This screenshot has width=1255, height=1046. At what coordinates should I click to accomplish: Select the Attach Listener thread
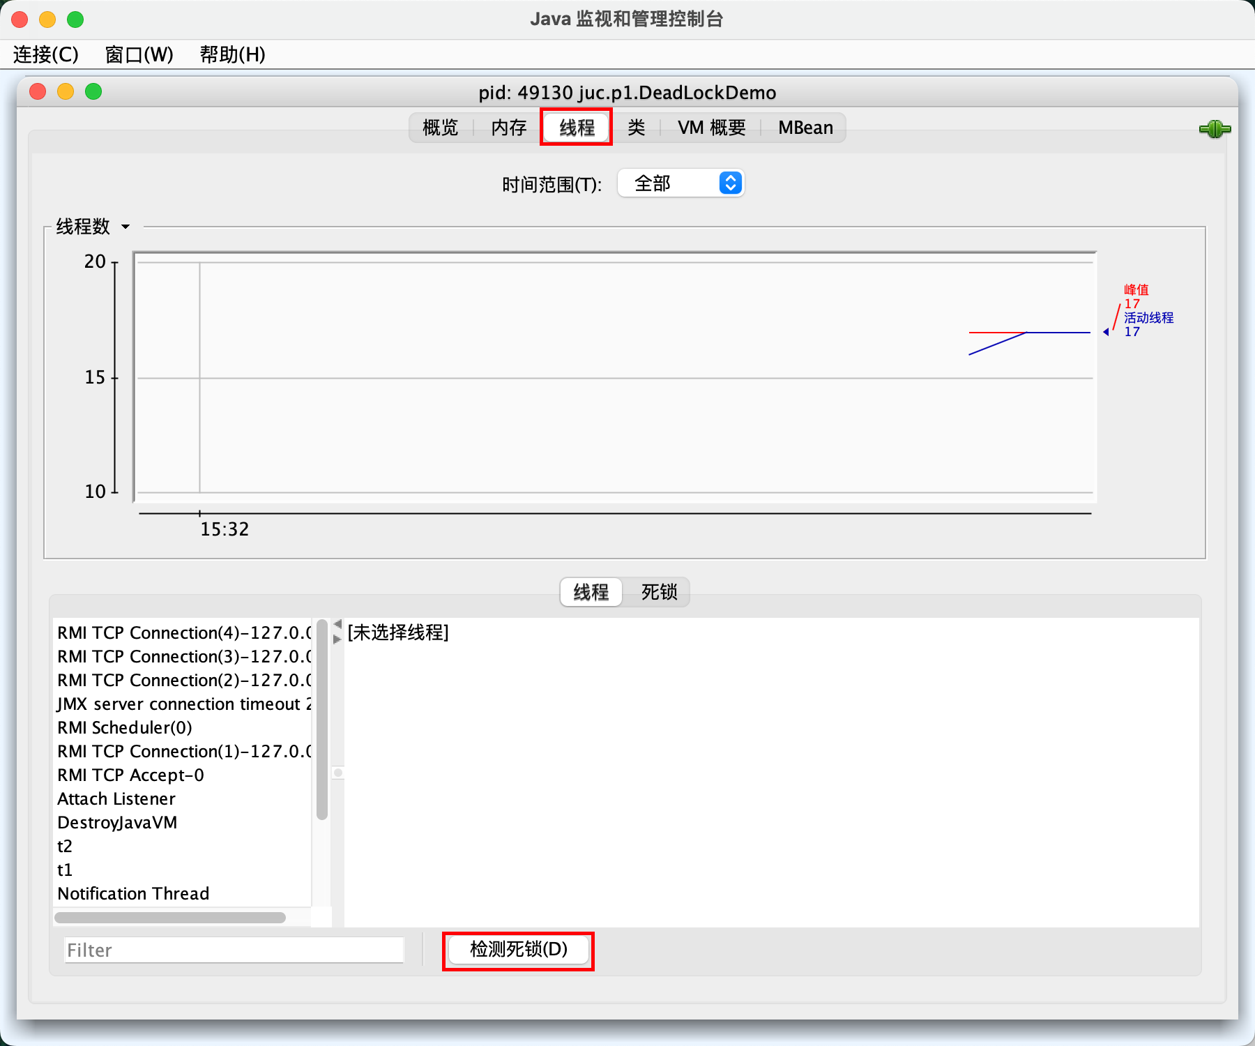pos(183,798)
